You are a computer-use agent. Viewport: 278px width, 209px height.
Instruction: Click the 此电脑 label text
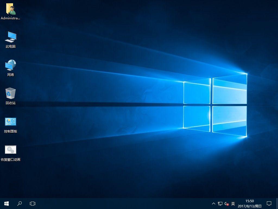11,46
